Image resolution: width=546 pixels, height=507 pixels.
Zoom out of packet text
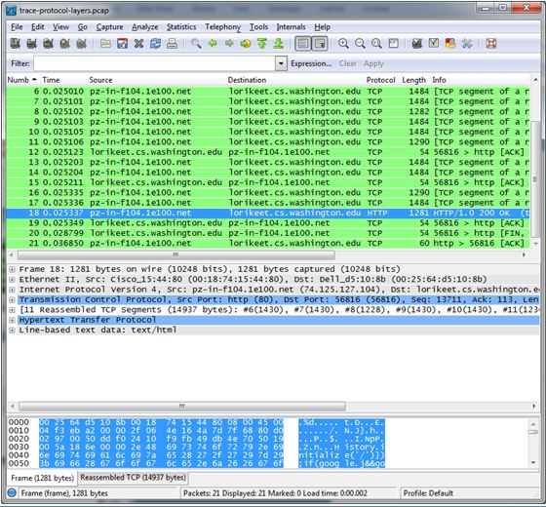point(360,44)
